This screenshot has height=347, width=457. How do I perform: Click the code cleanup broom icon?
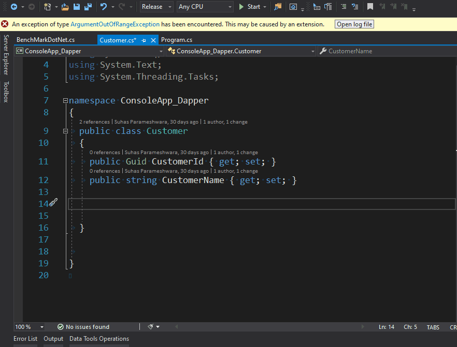151,327
